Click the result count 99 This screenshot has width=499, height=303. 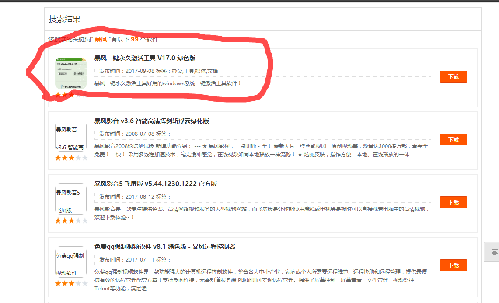tap(135, 39)
